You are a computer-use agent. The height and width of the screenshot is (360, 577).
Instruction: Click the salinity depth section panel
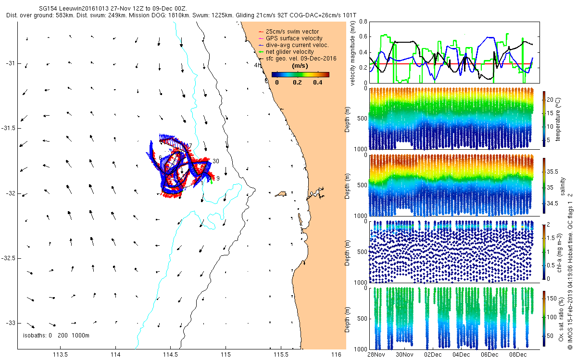pos(454,185)
